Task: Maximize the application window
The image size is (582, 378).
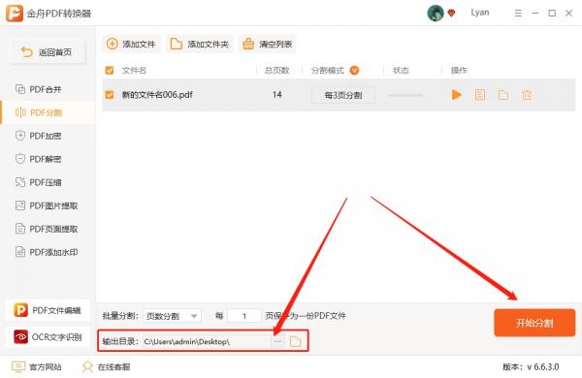Action: [x=552, y=14]
